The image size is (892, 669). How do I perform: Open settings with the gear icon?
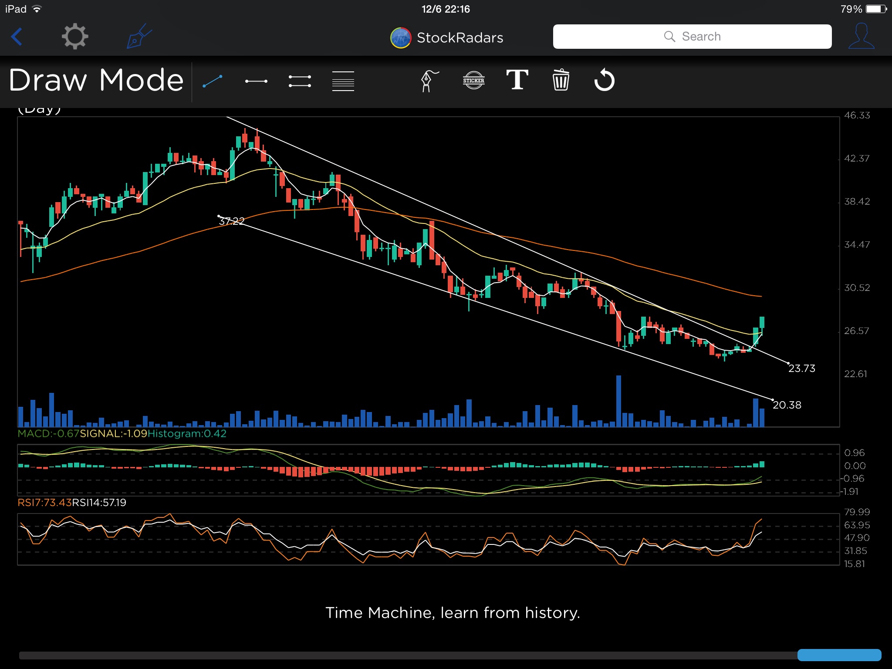[x=75, y=37]
